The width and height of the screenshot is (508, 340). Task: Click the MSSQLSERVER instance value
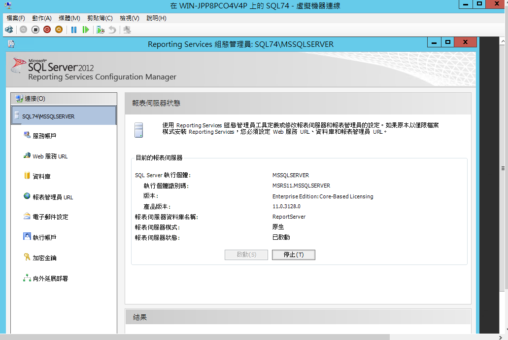[x=291, y=175]
